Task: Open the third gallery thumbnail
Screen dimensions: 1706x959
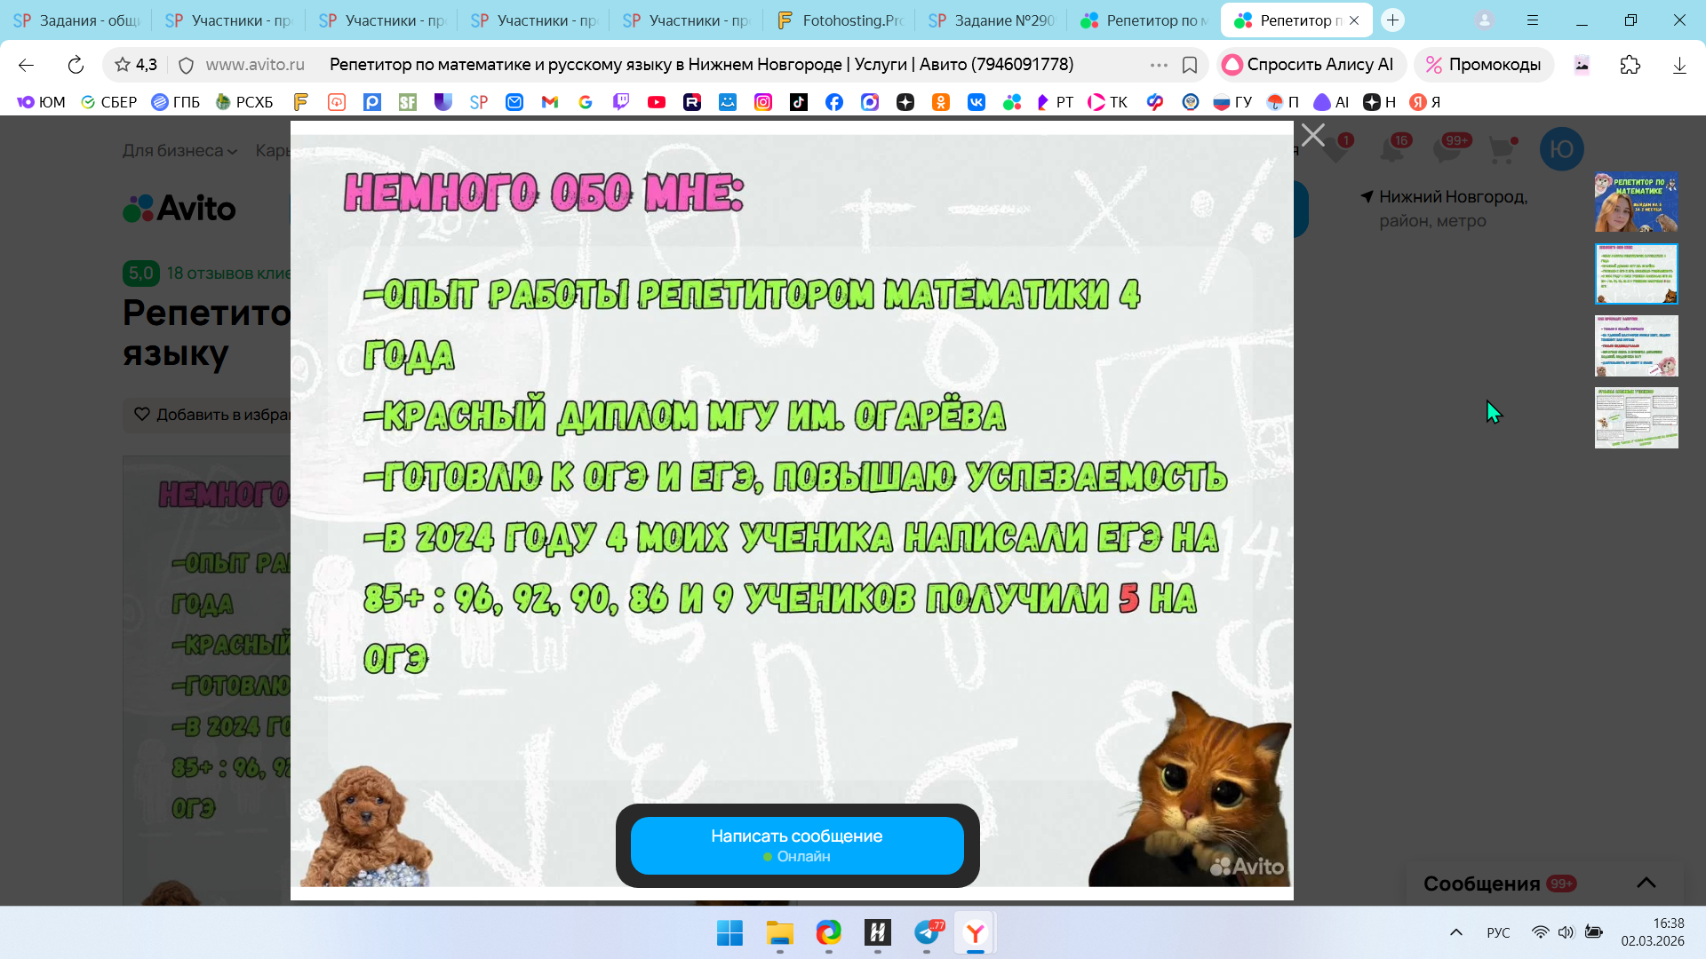Action: tap(1636, 345)
